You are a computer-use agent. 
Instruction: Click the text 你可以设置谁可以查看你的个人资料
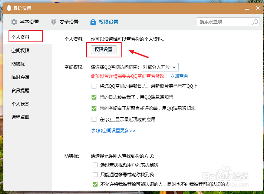(128, 39)
